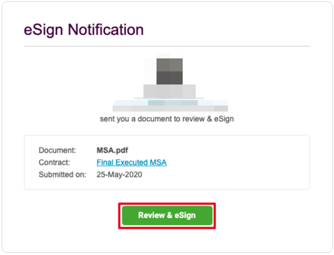Click the 25-May-2020 submission date
The width and height of the screenshot is (334, 255).
tap(119, 175)
